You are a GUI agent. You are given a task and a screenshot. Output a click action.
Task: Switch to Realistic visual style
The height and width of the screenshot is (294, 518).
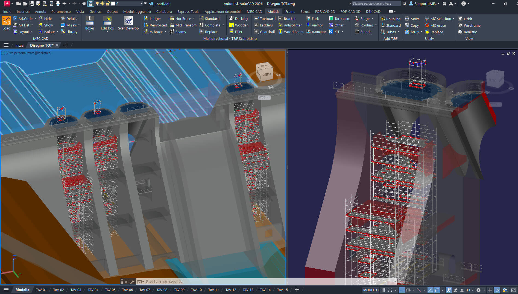pos(467,32)
